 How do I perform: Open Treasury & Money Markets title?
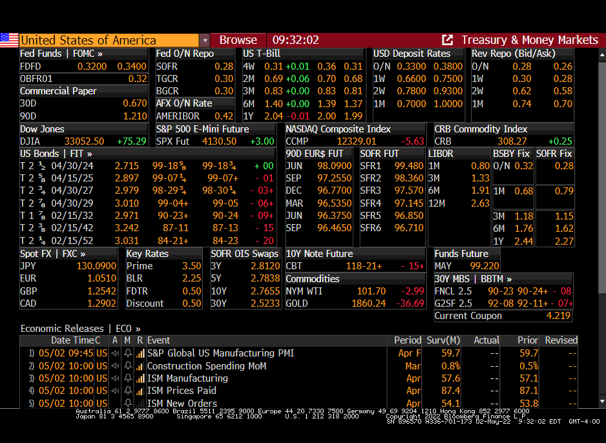[530, 40]
